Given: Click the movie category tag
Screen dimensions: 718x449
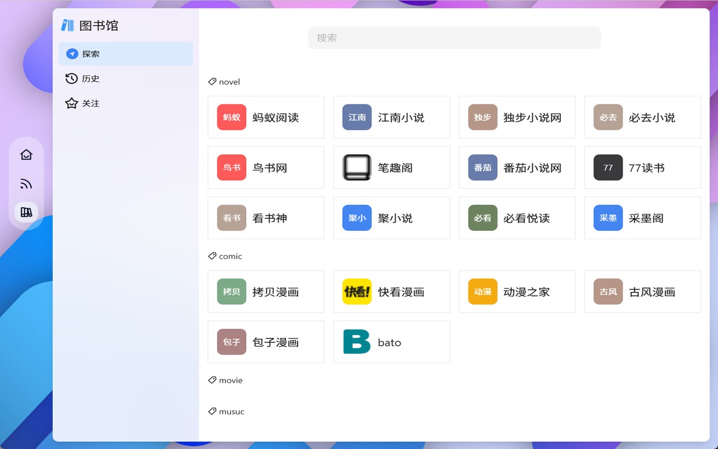Looking at the screenshot, I should (225, 381).
